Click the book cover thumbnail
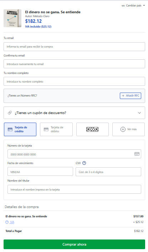 point(12,18)
